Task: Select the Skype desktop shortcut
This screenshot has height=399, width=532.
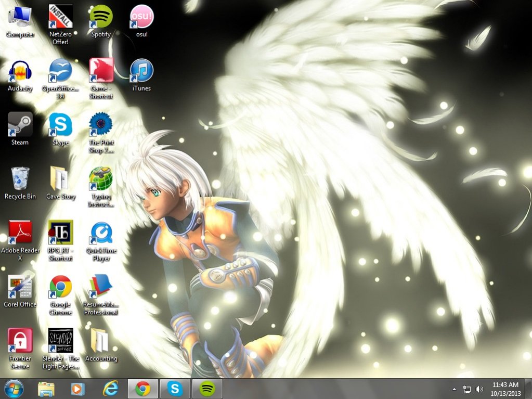Action: coord(60,129)
